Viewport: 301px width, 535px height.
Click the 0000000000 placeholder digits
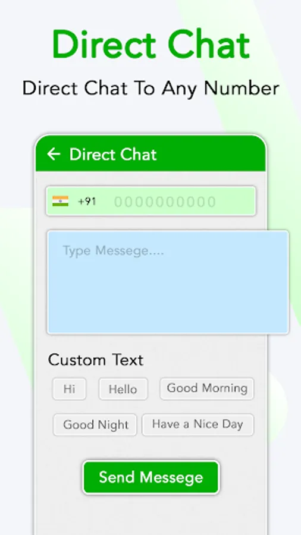(165, 202)
